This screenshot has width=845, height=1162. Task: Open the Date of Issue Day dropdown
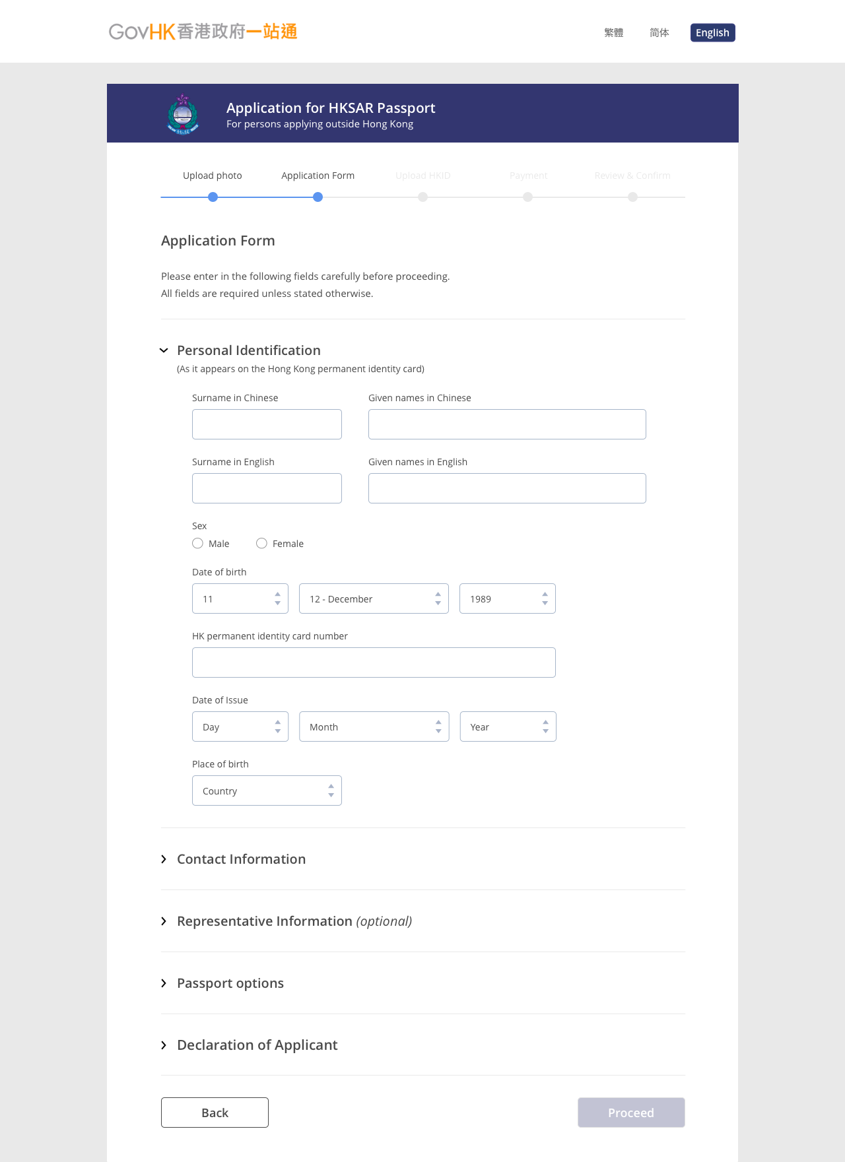click(240, 726)
